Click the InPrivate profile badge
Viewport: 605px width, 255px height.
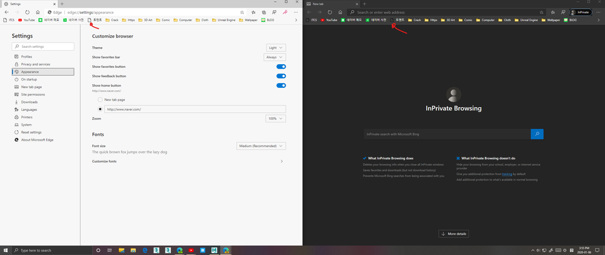[x=581, y=12]
